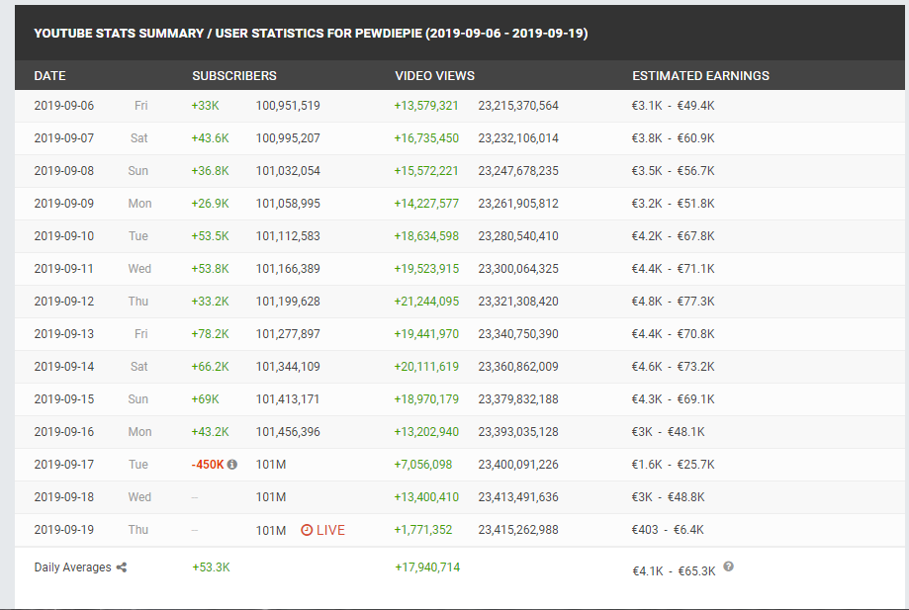
Task: Click the +17,940,714 daily average views
Action: click(427, 567)
